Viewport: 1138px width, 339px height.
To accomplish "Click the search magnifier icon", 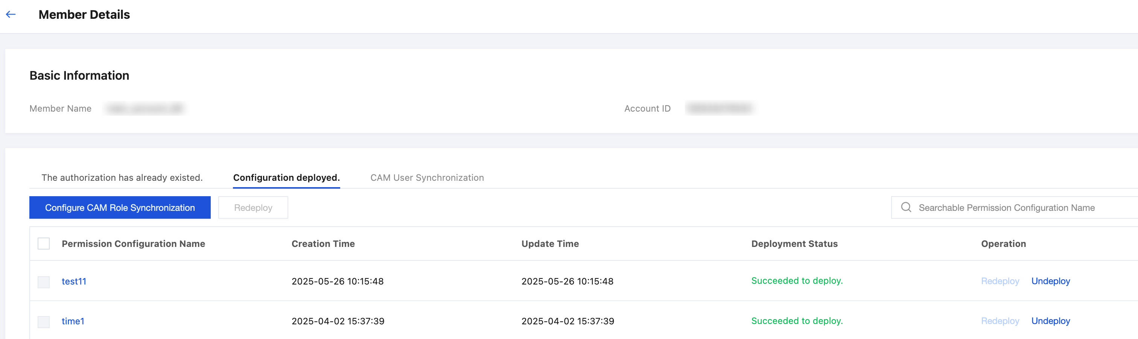I will coord(906,207).
